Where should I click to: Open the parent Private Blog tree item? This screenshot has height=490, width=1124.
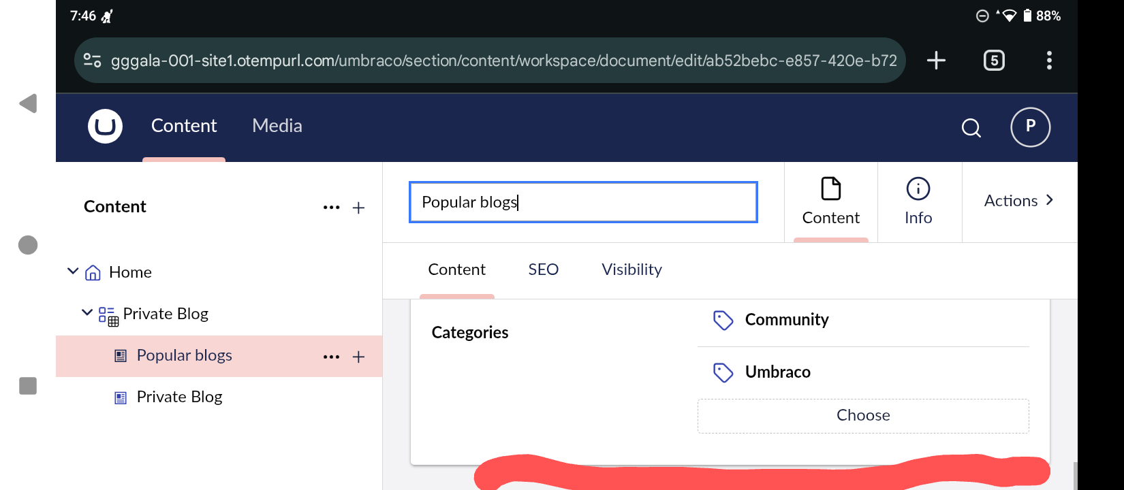click(166, 314)
